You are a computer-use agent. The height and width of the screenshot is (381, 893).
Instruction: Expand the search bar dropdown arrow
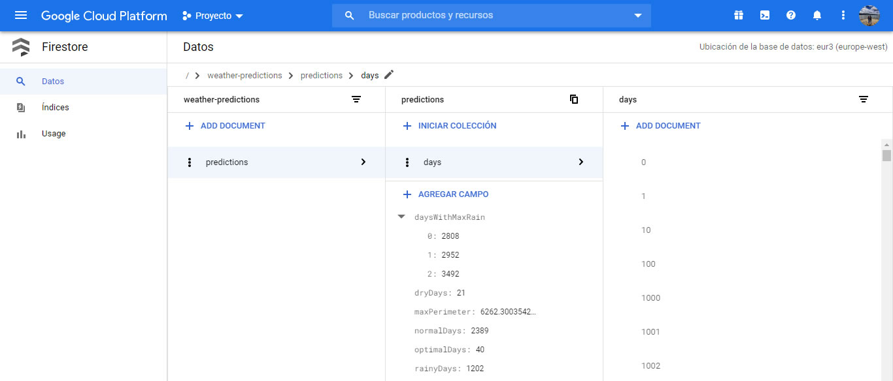(x=638, y=16)
